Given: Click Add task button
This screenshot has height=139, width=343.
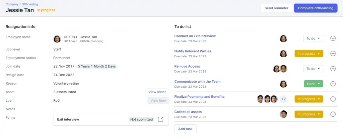Looking at the screenshot, I should [185, 129].
